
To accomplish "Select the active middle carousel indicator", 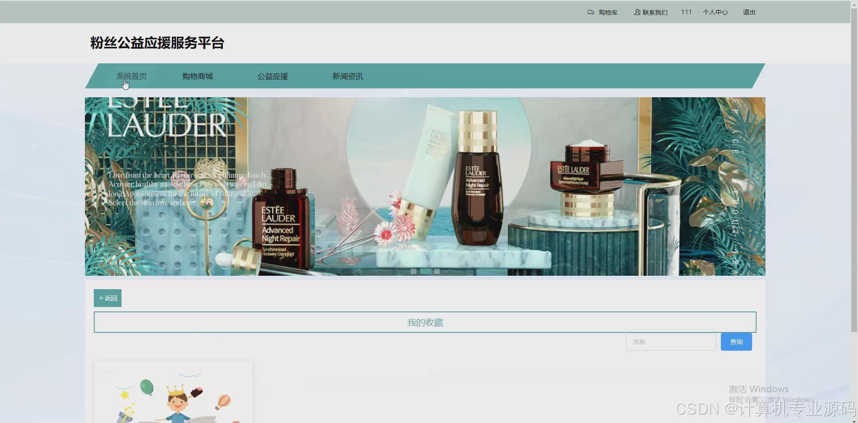I will pos(425,271).
